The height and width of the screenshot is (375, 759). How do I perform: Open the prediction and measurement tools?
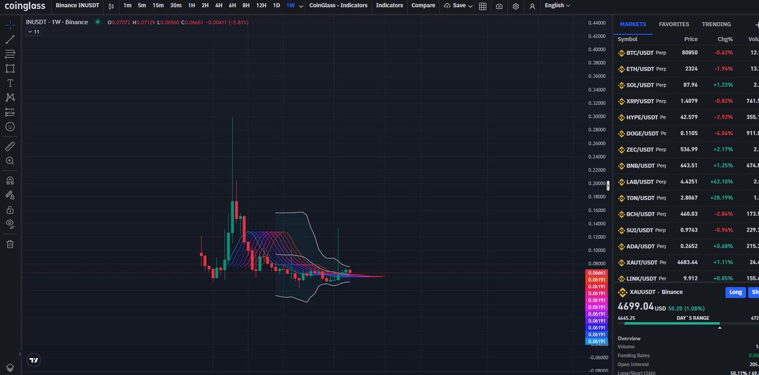[9, 112]
